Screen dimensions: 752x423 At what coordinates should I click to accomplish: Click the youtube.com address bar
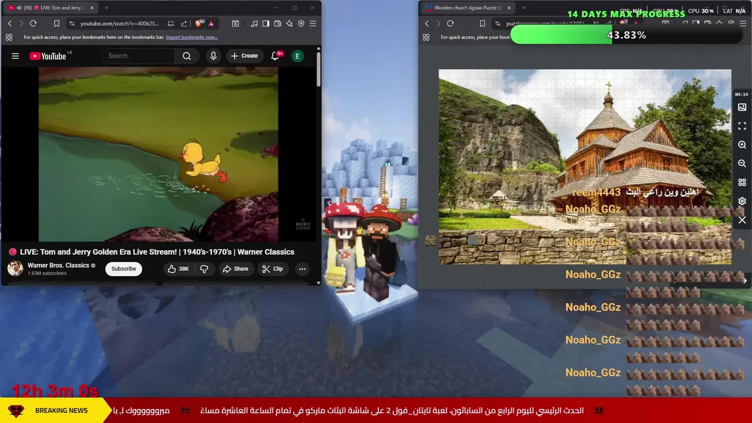(119, 23)
